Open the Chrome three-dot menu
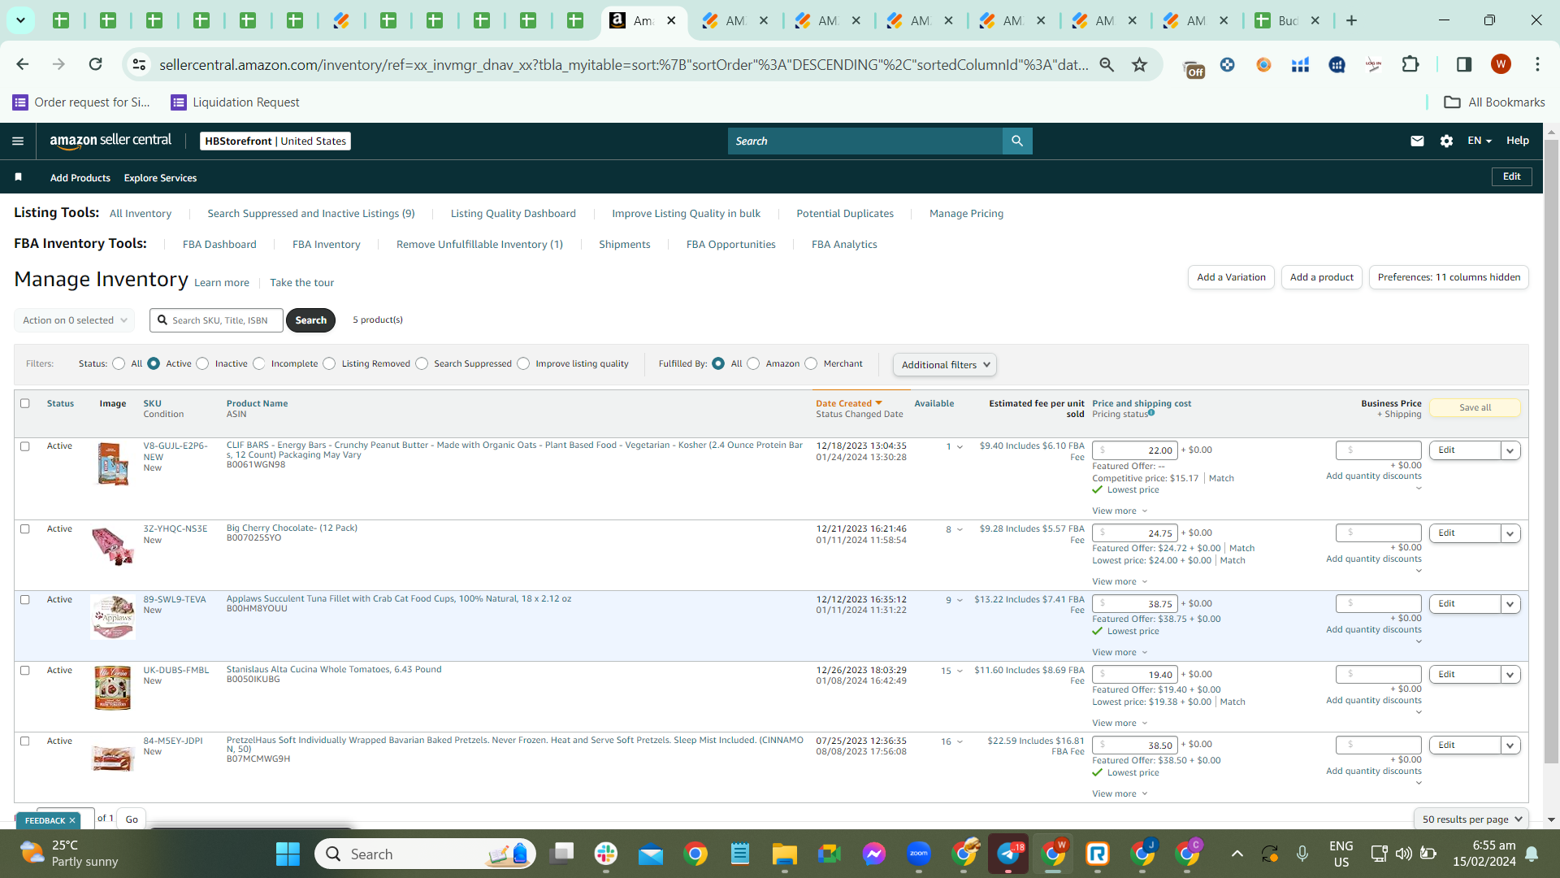The image size is (1560, 878). [x=1537, y=64]
